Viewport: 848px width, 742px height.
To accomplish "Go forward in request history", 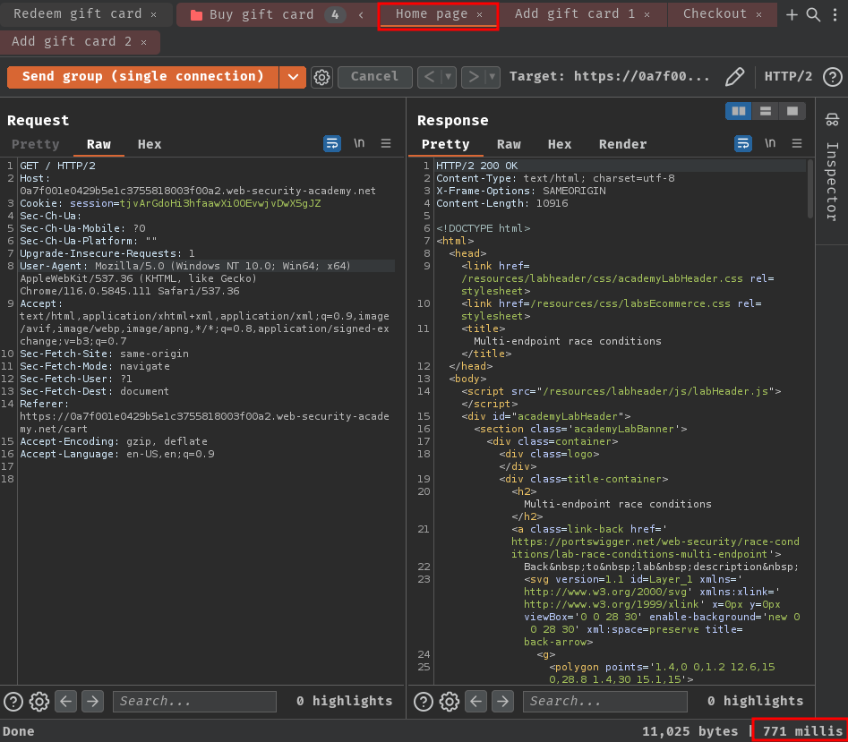I will pyautogui.click(x=474, y=77).
